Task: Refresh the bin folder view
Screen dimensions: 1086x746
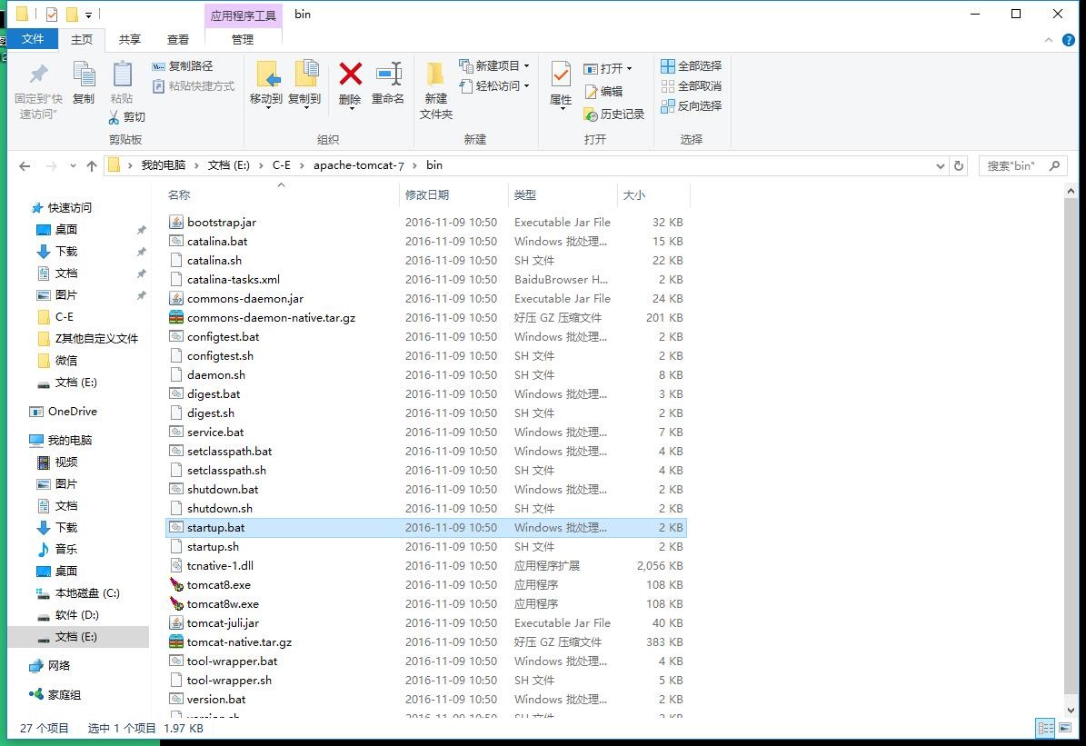Action: pos(959,166)
